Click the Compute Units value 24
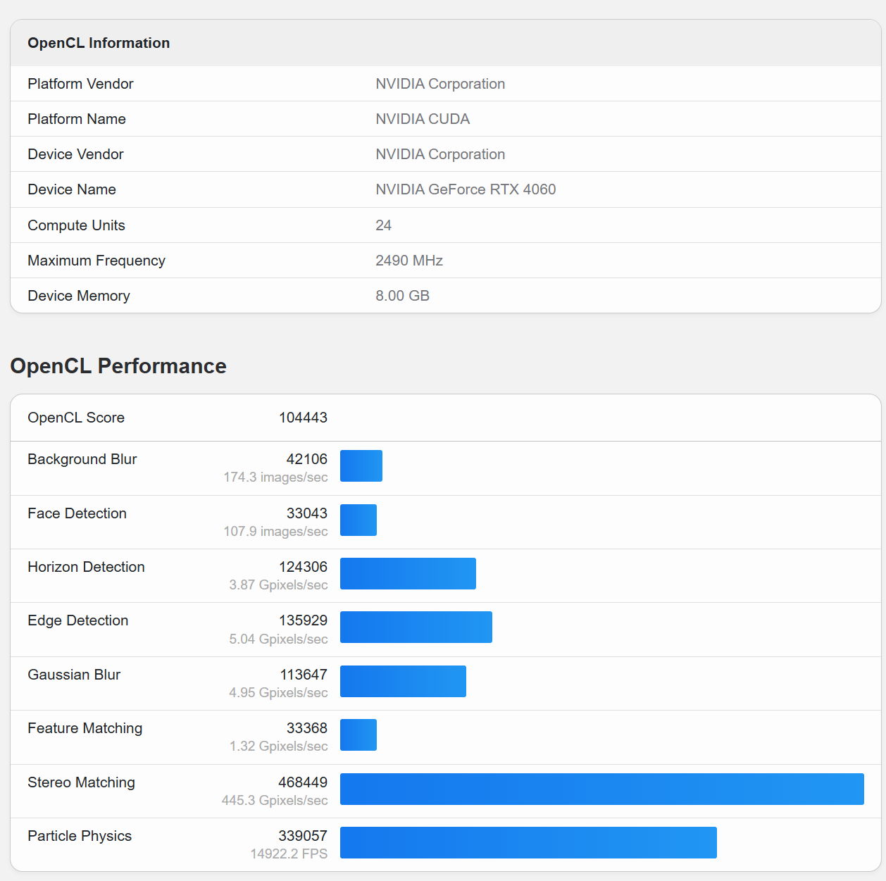 [383, 225]
